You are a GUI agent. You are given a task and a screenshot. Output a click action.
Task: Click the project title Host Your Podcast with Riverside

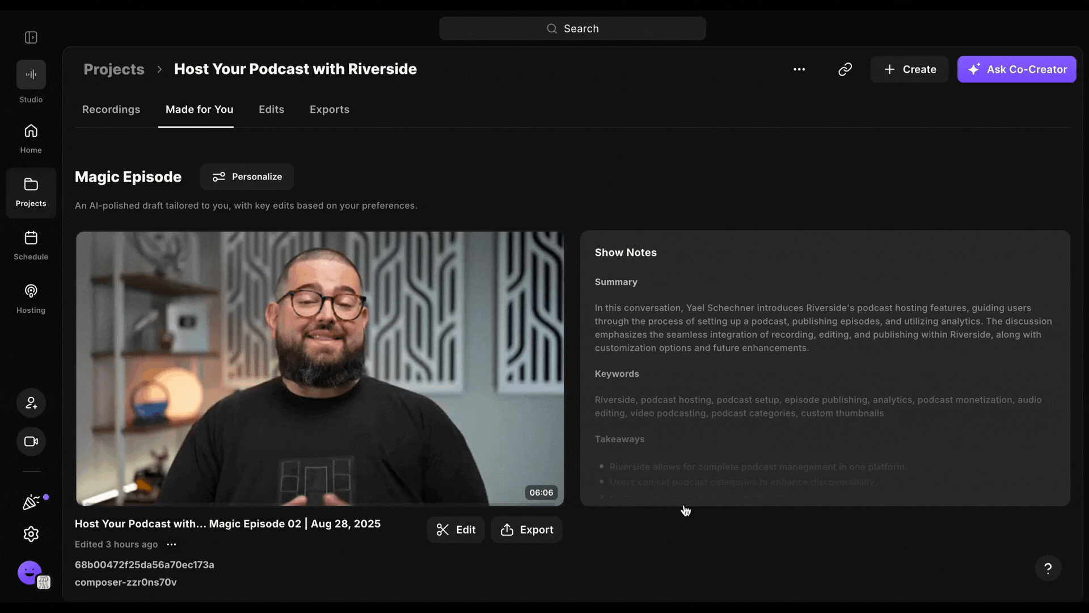[296, 69]
